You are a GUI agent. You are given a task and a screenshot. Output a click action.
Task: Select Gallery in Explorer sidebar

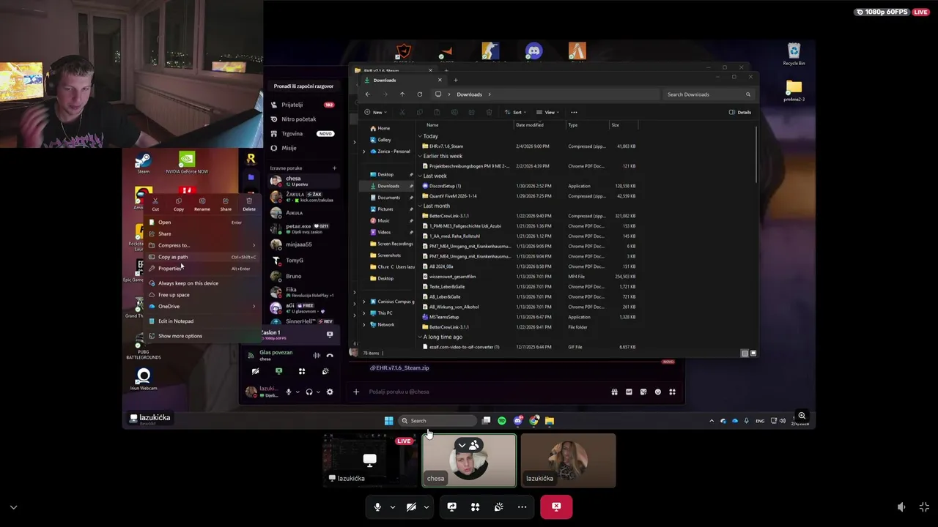(x=383, y=140)
